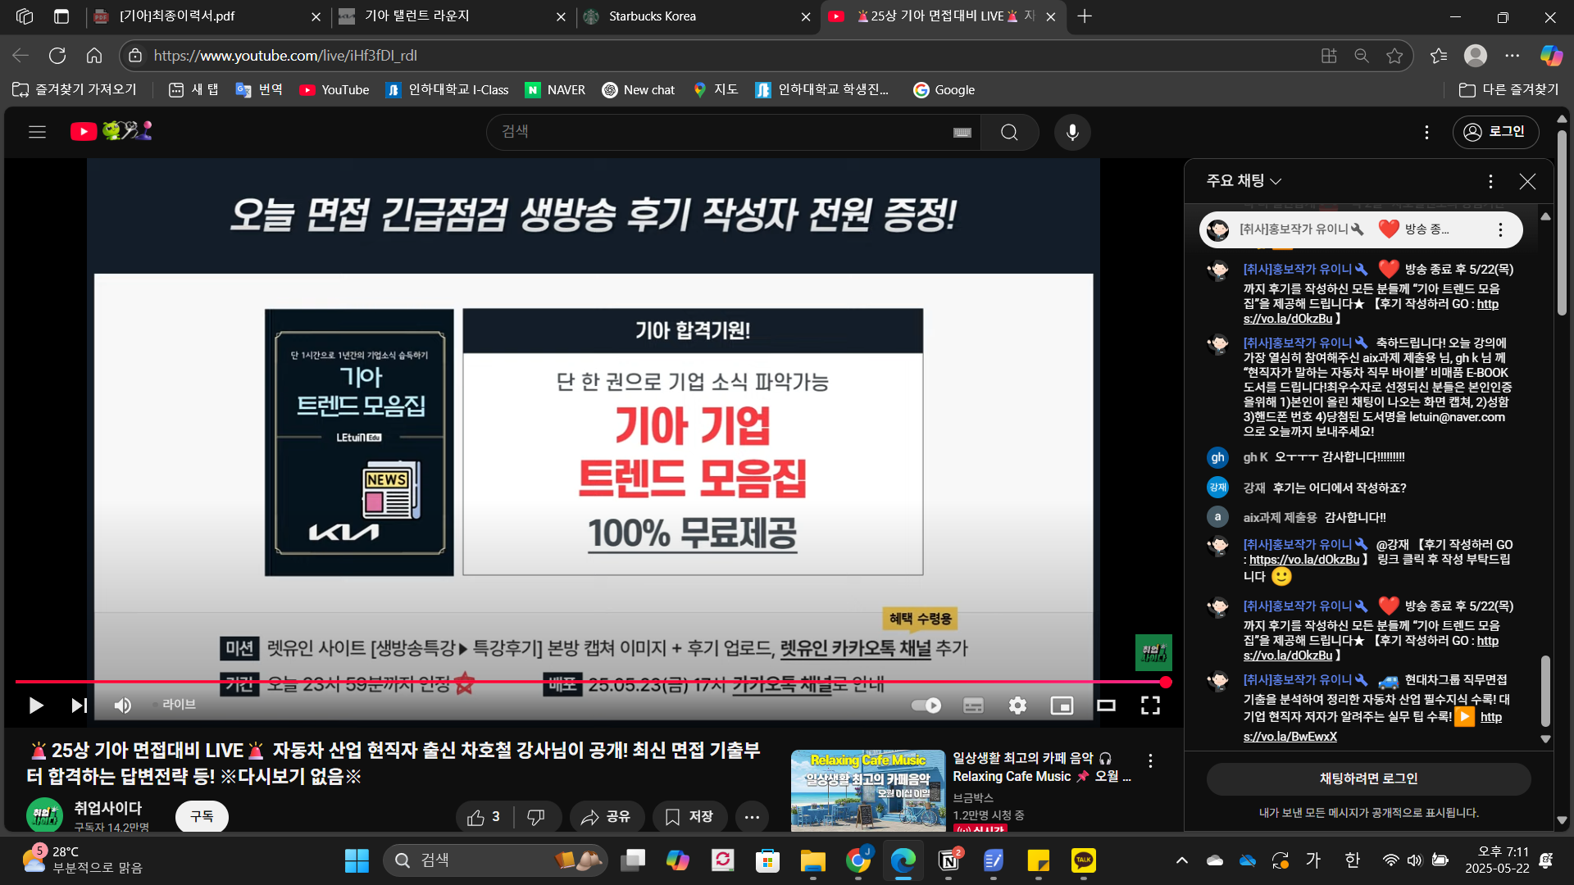Screen dimensions: 1574x885
Task: Click the chat panel scrollbar
Action: click(x=1545, y=691)
